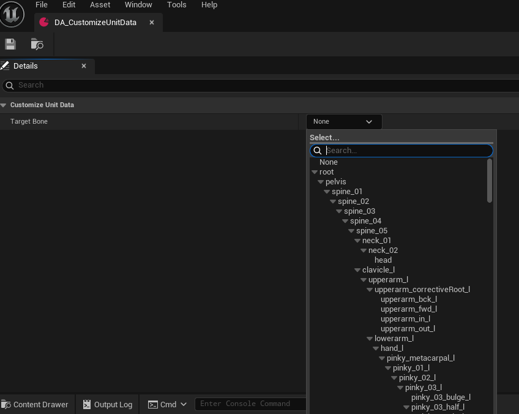Collapse the pinky_02_l bone arrow

(394, 378)
